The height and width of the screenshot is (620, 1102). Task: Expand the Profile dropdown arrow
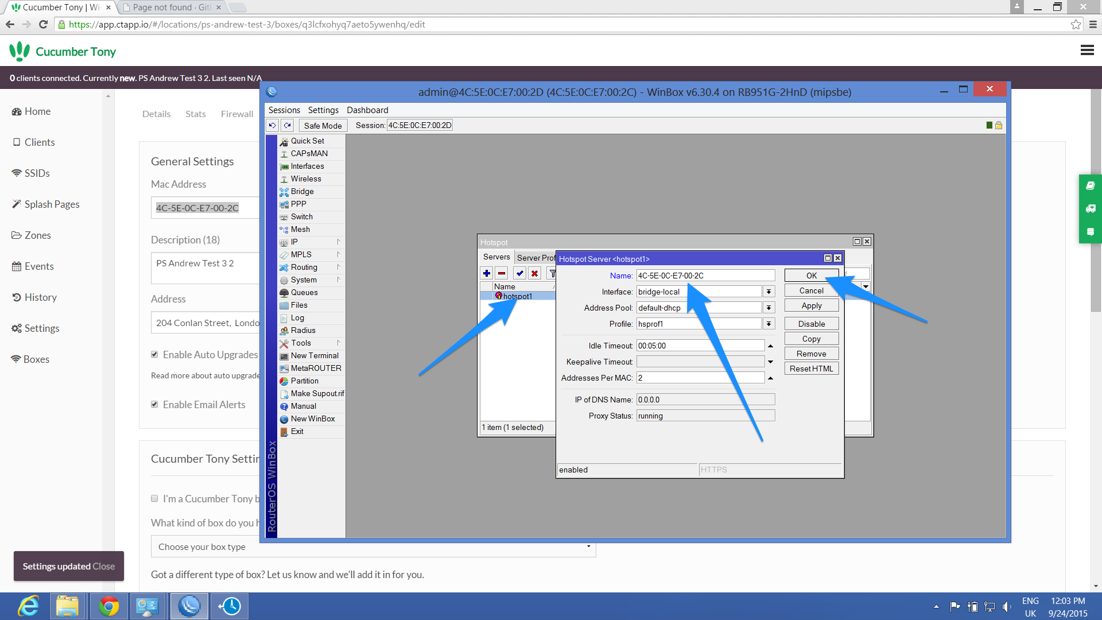coord(769,324)
